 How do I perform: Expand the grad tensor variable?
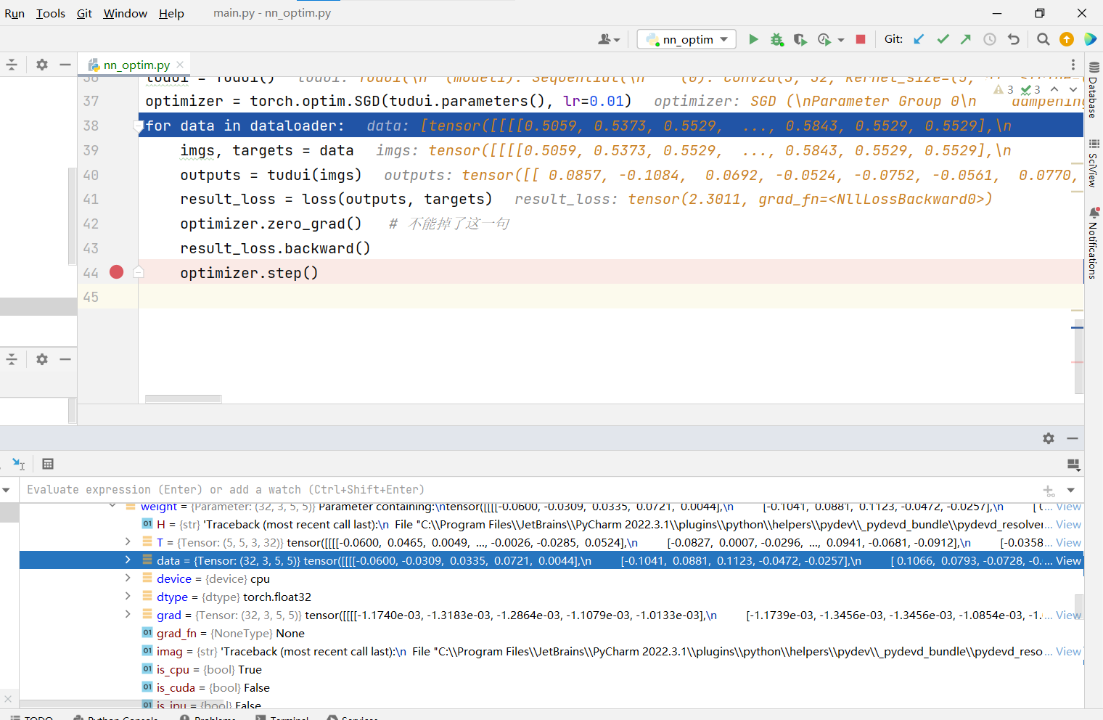click(128, 614)
